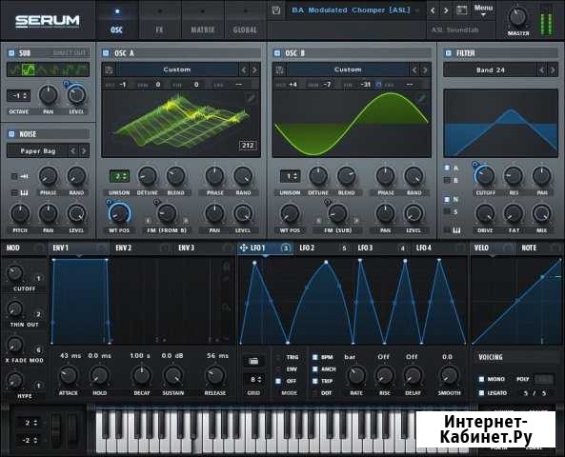Click Sub Direct Out button
This screenshot has height=457, width=565.
pyautogui.click(x=70, y=53)
